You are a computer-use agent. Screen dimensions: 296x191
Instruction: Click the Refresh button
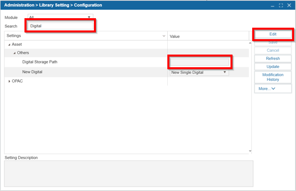pyautogui.click(x=273, y=59)
